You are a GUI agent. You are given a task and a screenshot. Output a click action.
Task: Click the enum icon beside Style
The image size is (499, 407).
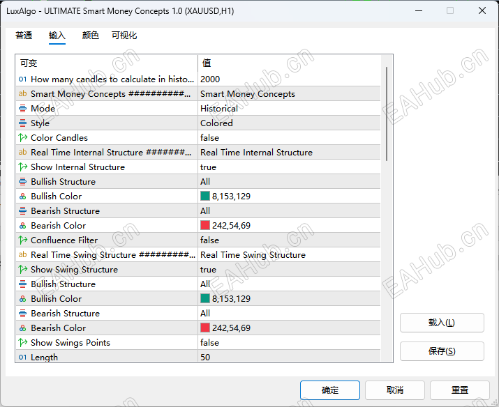tap(22, 123)
